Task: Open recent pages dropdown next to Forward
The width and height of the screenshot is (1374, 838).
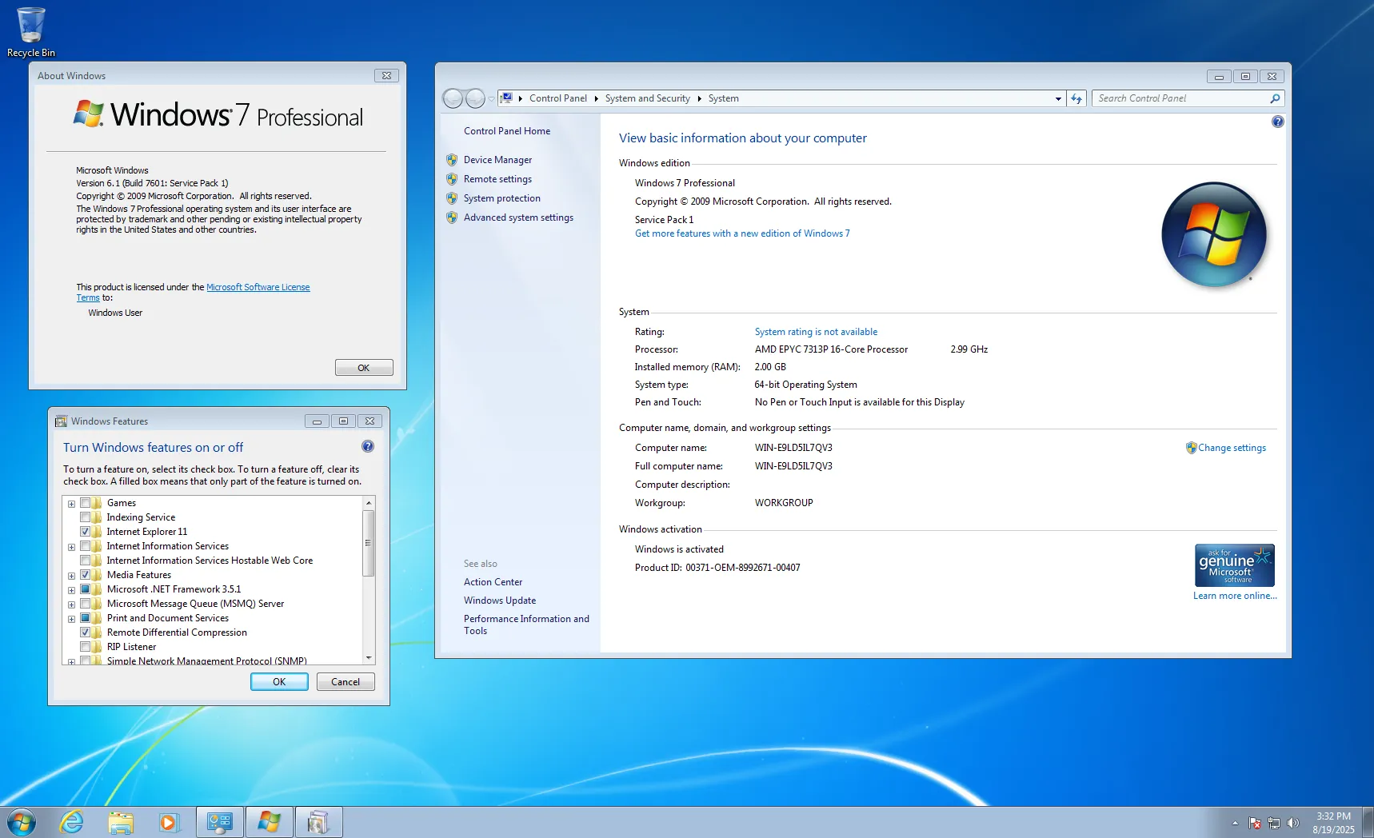Action: pyautogui.click(x=491, y=98)
